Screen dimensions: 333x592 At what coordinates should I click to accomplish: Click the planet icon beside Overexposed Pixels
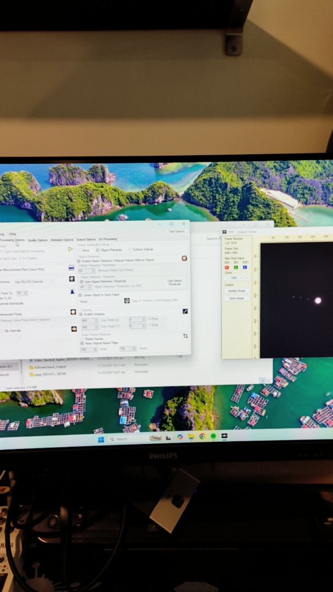(x=73, y=312)
